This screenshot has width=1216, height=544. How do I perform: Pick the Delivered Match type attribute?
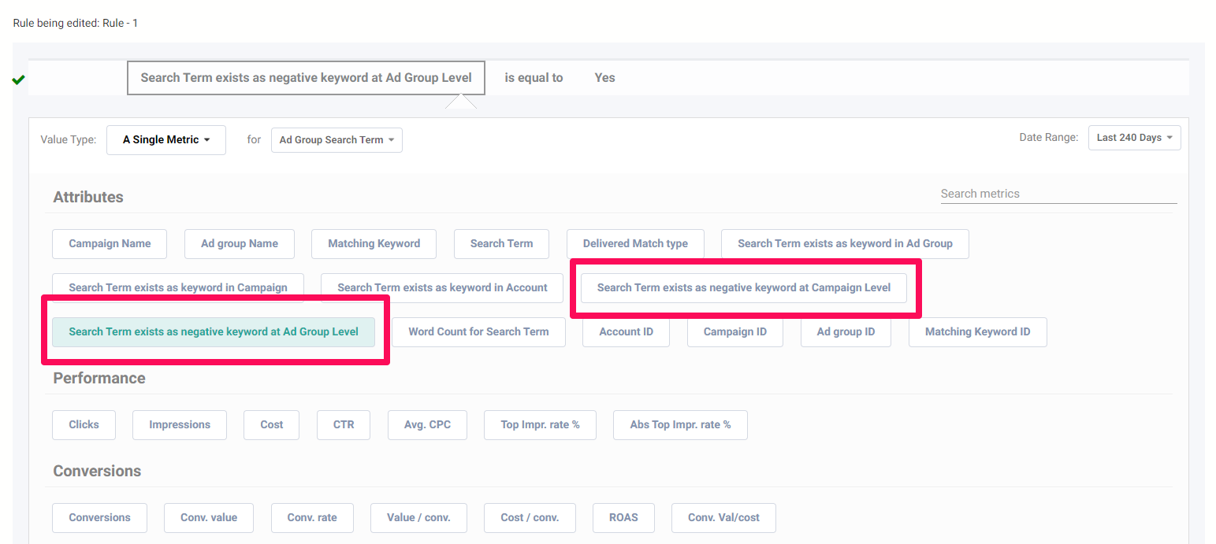(635, 244)
